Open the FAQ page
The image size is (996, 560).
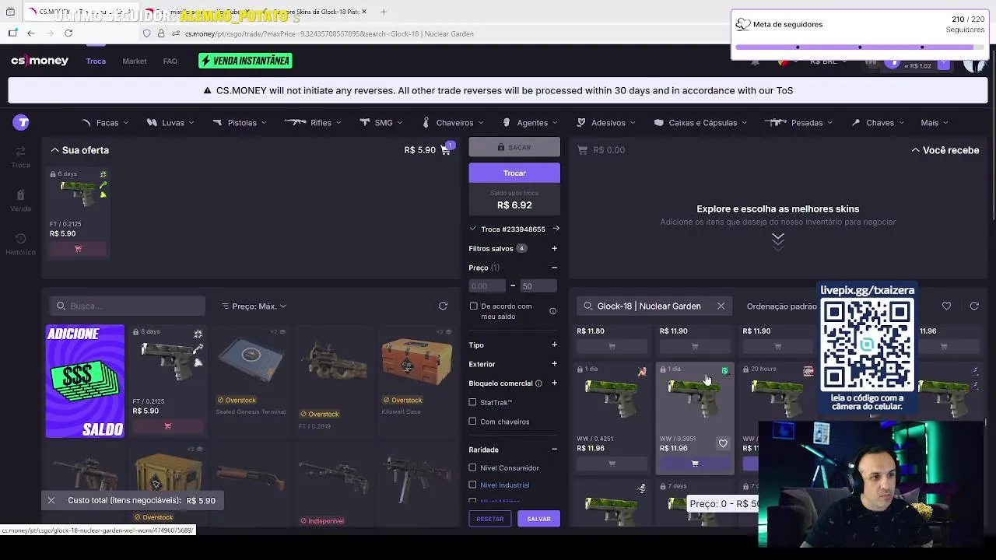click(x=170, y=61)
